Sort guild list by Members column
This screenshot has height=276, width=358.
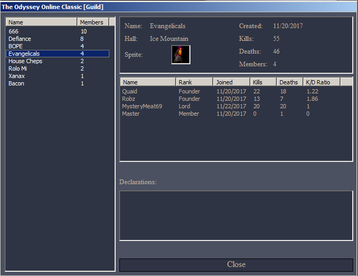tap(93, 22)
